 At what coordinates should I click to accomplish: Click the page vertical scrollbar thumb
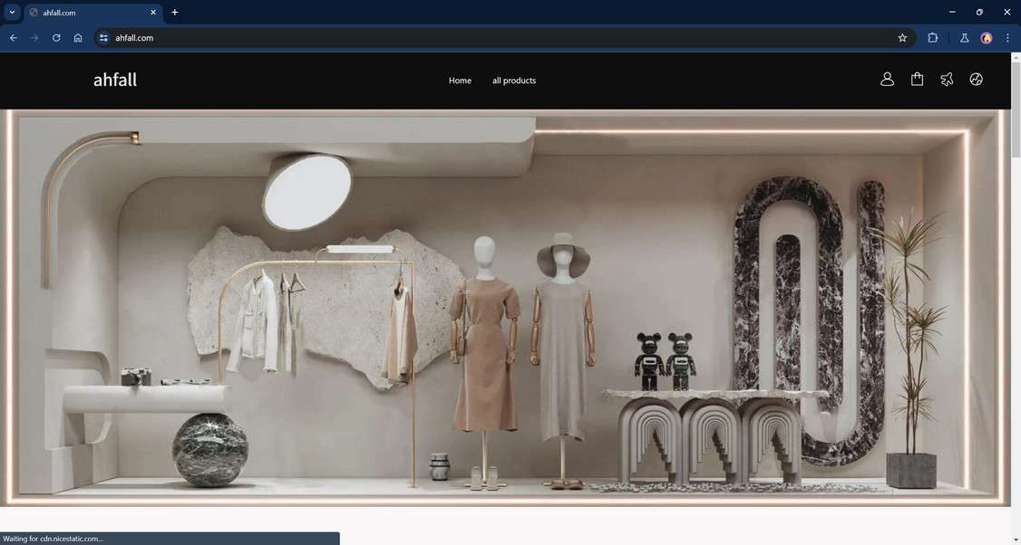point(1016,110)
